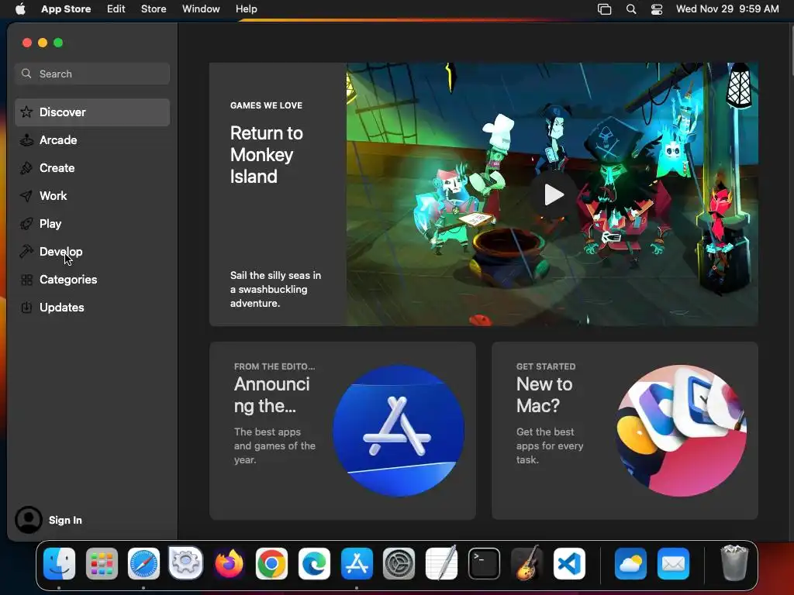Launch Firefox from the dock
The height and width of the screenshot is (595, 794).
[229, 563]
